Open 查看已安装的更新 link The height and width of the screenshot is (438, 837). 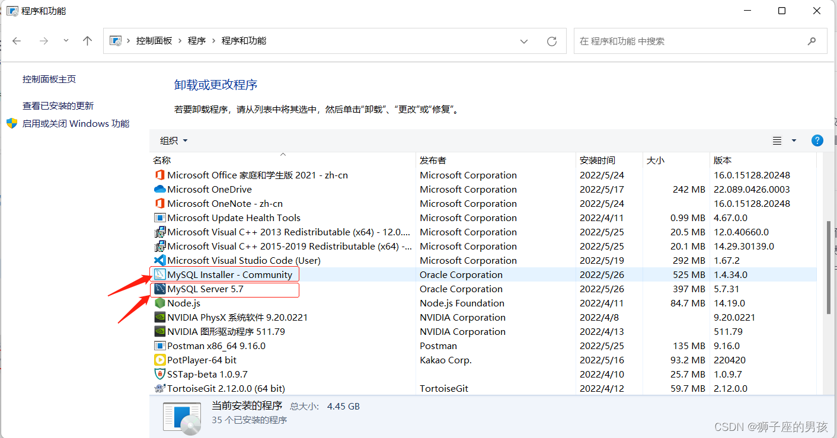(58, 105)
